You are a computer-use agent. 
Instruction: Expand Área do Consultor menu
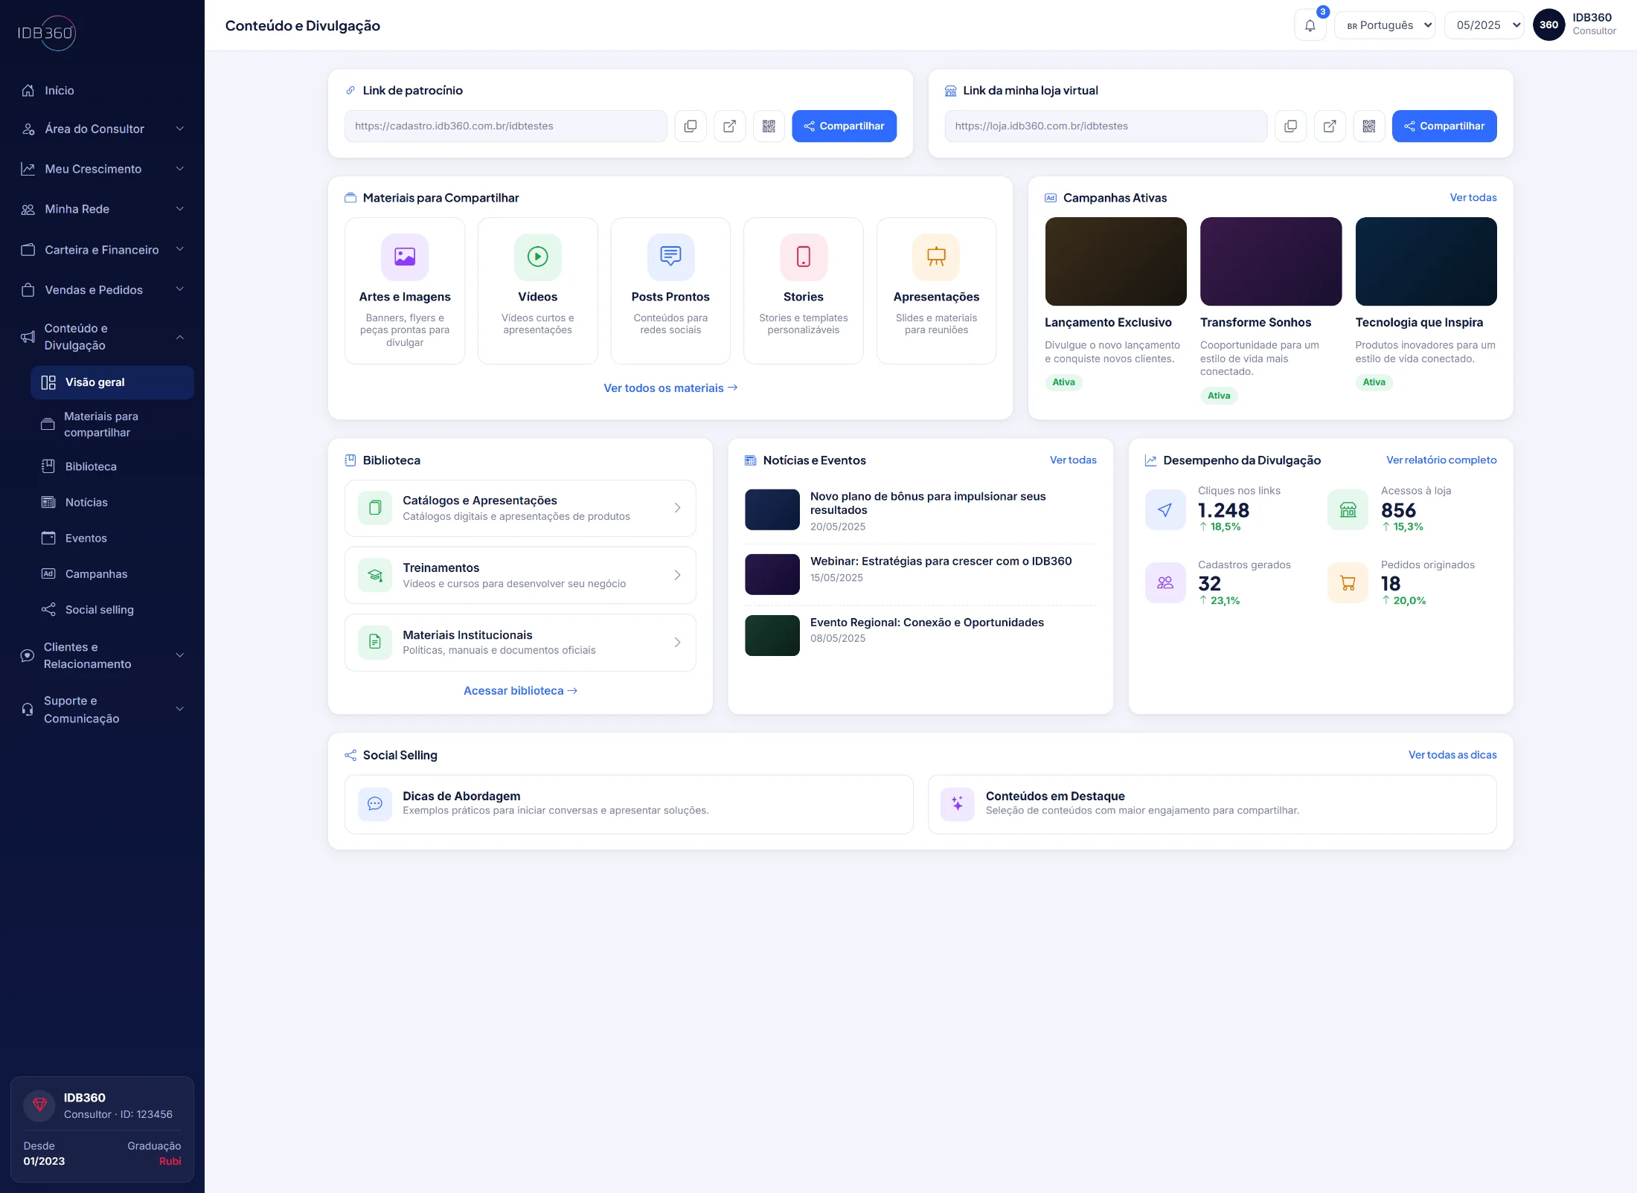coord(102,129)
